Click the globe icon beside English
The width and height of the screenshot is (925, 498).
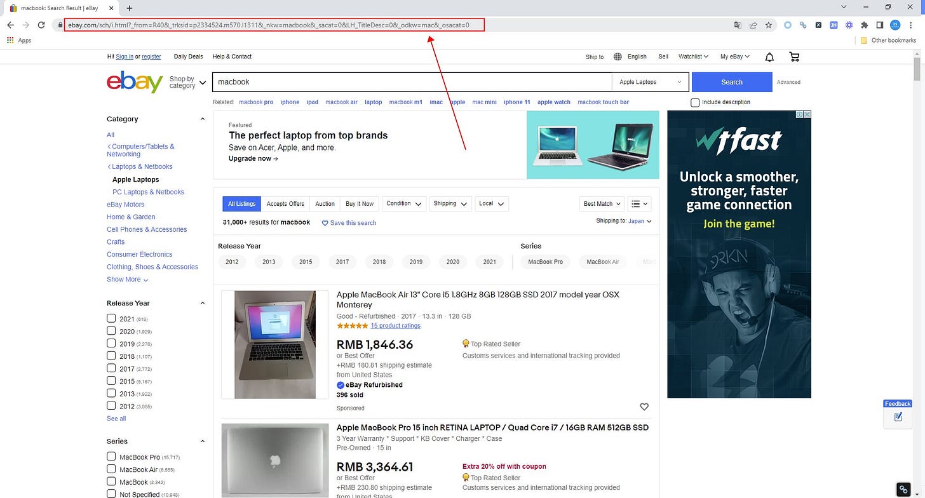[x=618, y=57]
